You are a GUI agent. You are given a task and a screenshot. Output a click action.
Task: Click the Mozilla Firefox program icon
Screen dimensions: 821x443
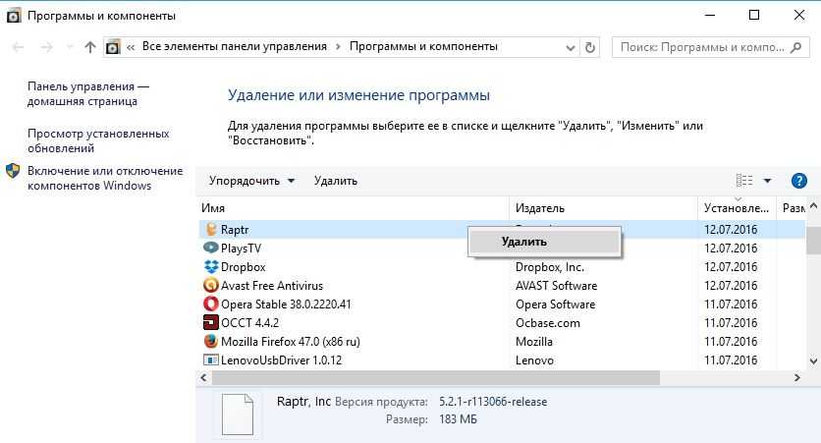pyautogui.click(x=211, y=342)
